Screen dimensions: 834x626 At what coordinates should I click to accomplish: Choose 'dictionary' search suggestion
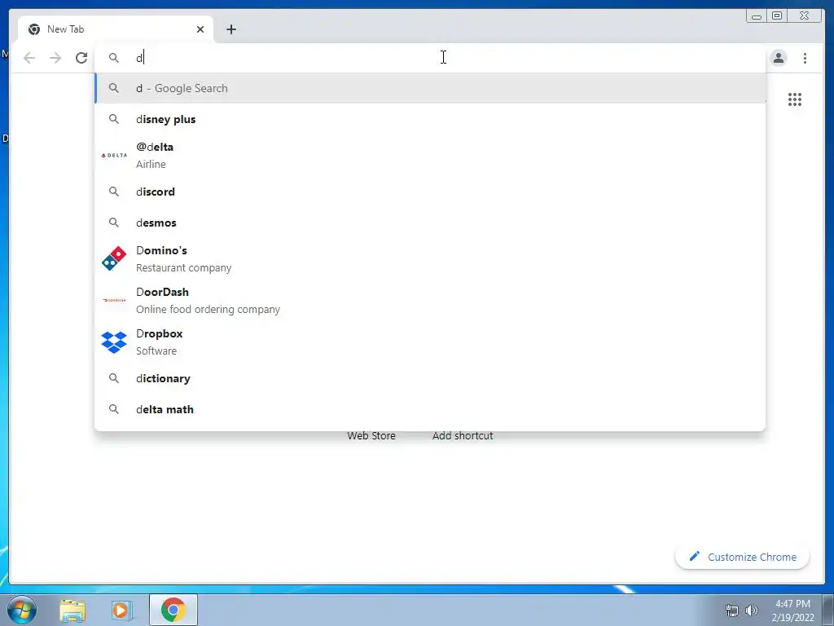pos(430,378)
